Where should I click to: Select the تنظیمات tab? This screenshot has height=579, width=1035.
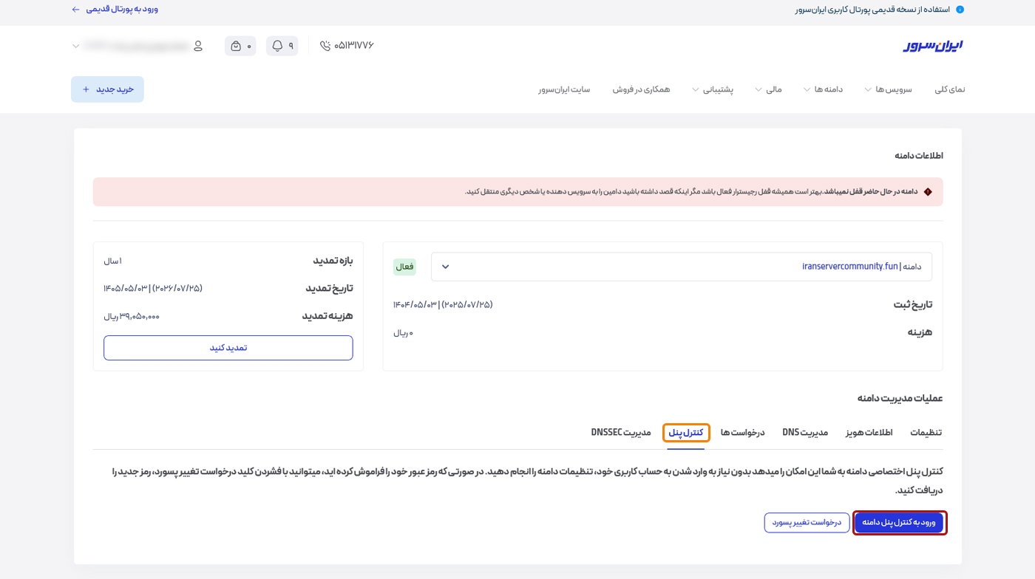tap(926, 433)
